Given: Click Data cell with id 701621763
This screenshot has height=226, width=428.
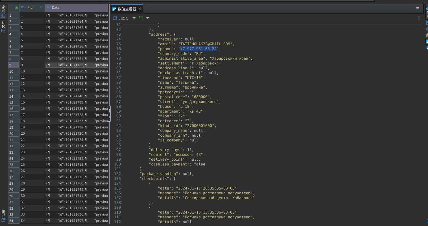Looking at the screenshot, I should pos(77,34).
